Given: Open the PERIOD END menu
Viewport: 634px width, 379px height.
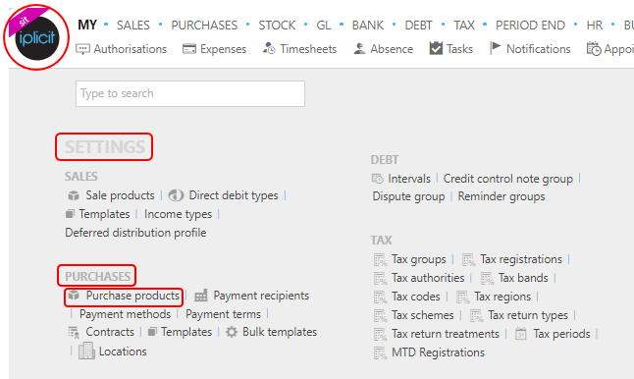Looking at the screenshot, I should (x=530, y=26).
